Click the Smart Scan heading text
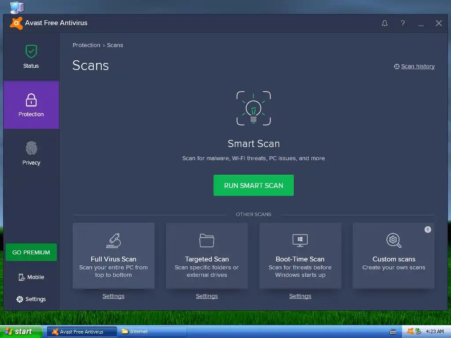Image resolution: width=451 pixels, height=338 pixels. click(253, 144)
